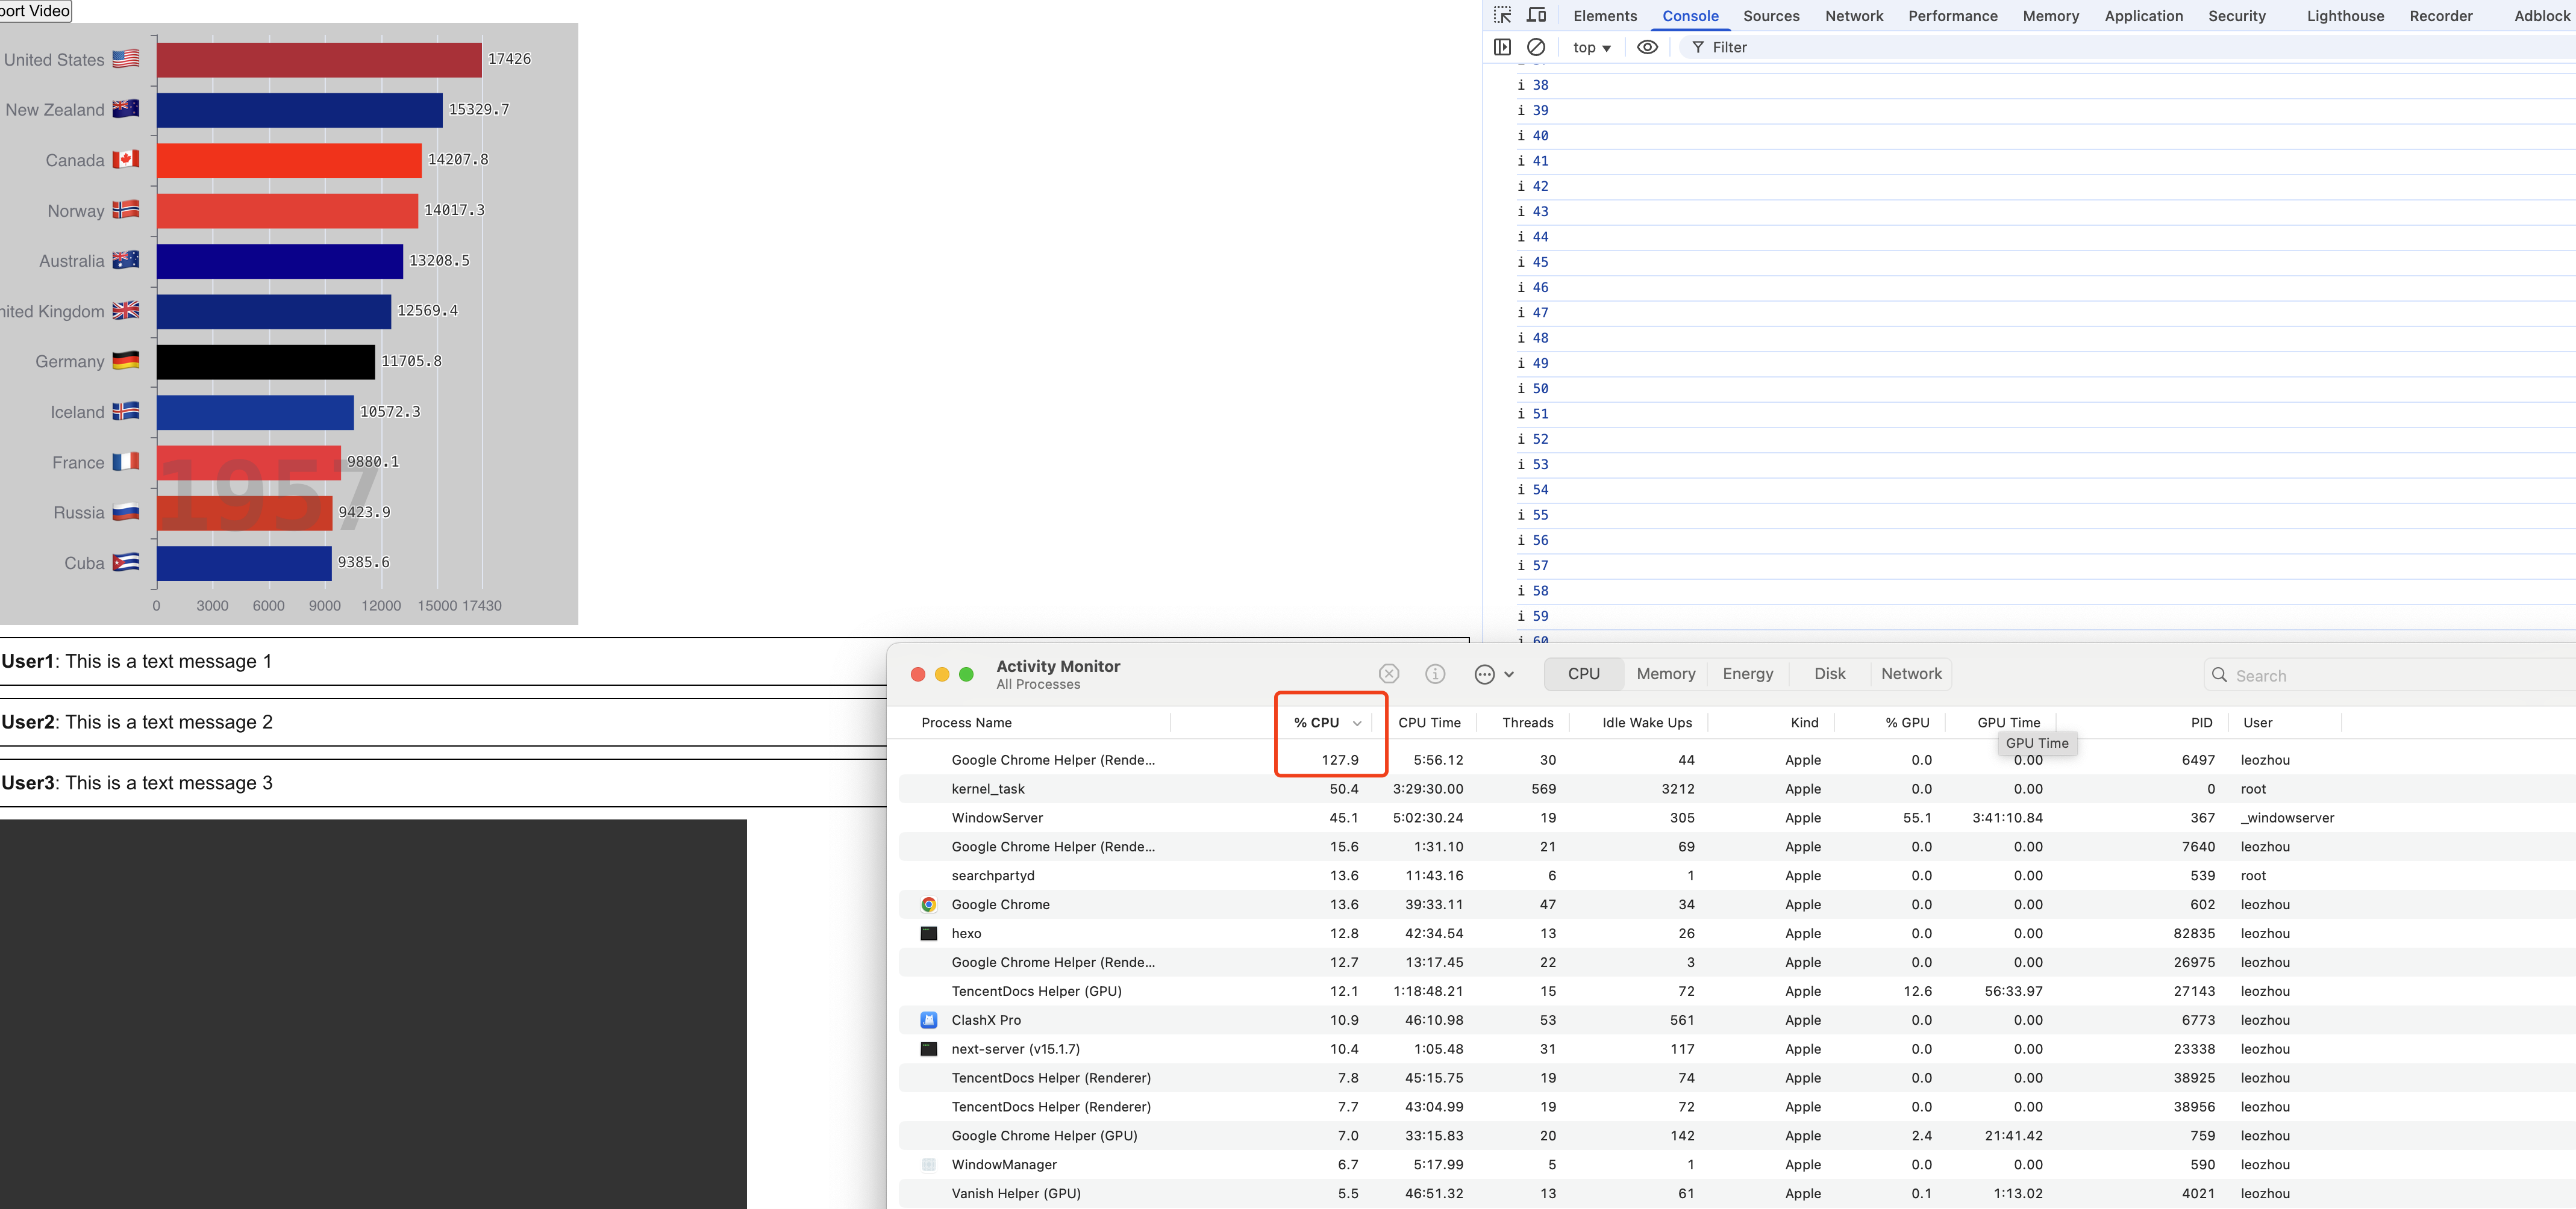Click the DevTools inspect element icon
The image size is (2576, 1209).
1502,15
